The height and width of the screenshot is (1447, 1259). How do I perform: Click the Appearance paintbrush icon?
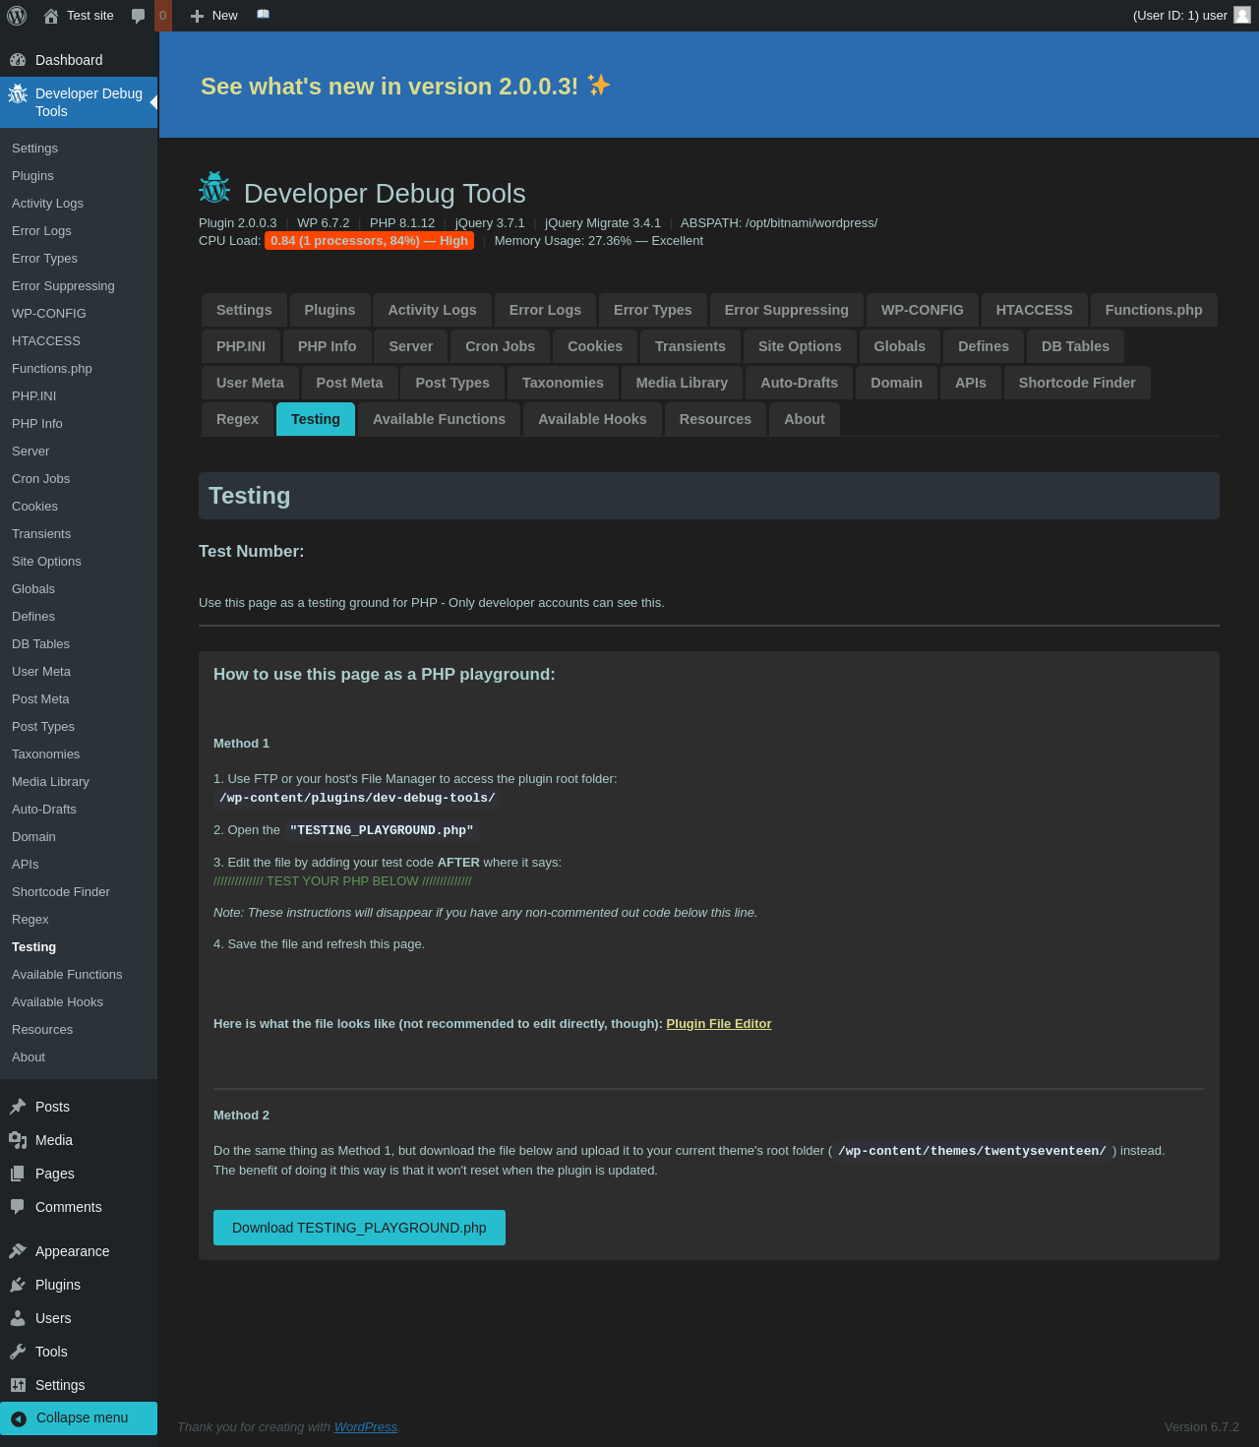coord(18,1251)
